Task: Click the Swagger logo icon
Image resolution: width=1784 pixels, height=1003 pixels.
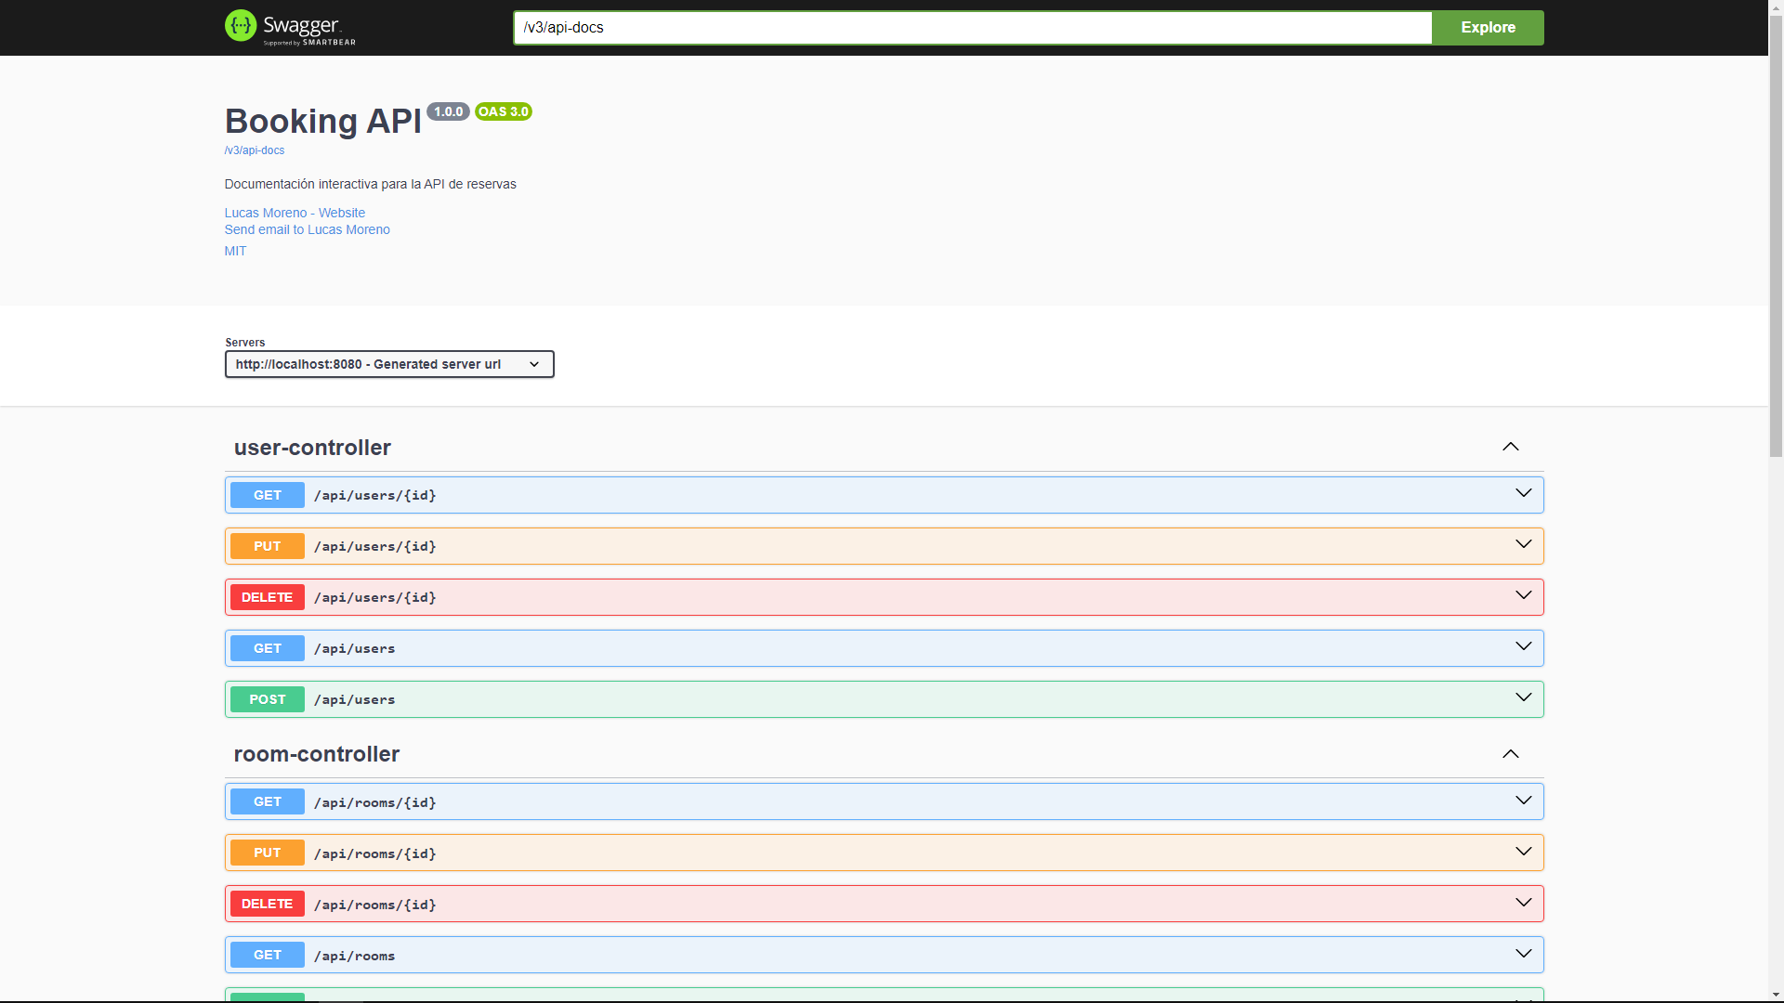Action: (x=241, y=26)
